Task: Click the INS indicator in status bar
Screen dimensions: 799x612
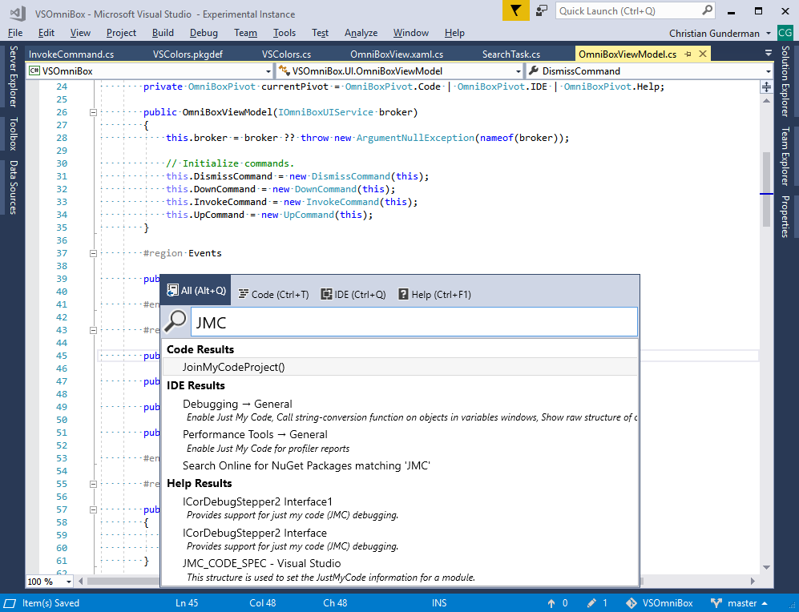Action: 439,603
